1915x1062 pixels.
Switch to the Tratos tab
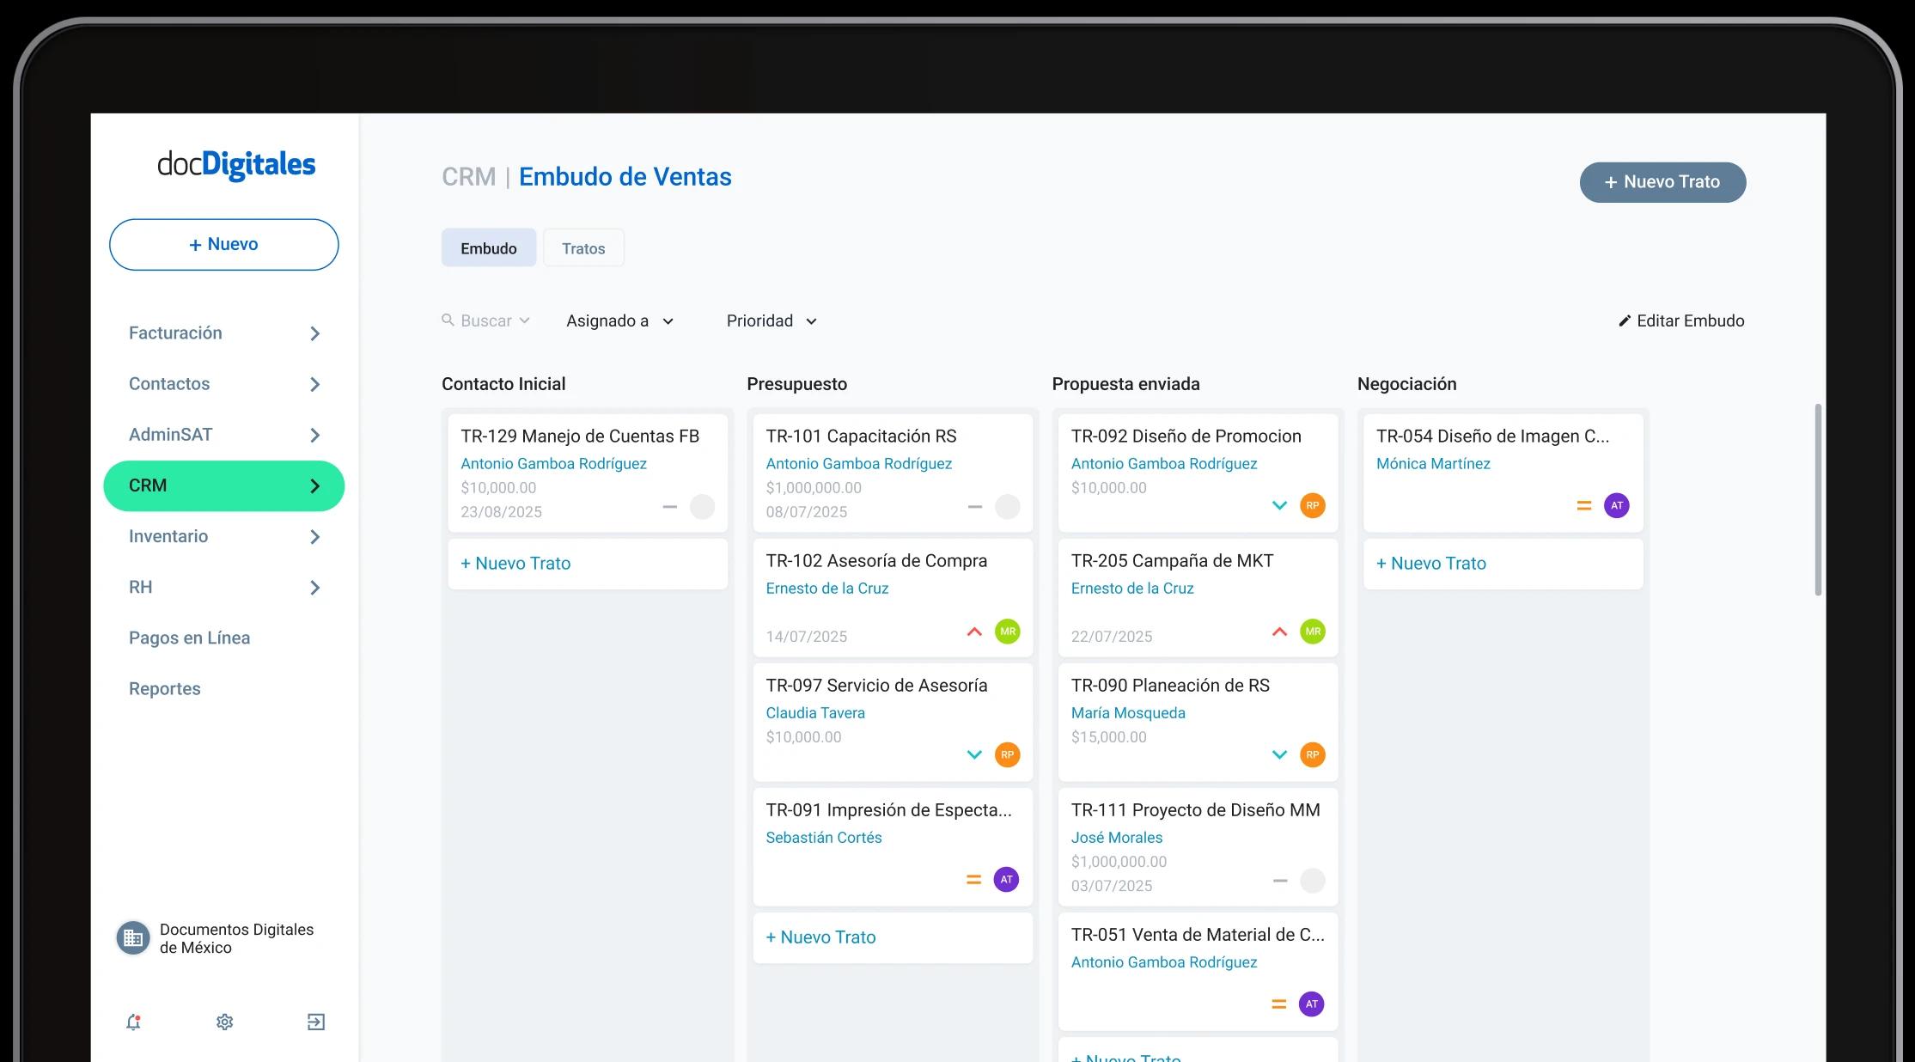pyautogui.click(x=583, y=247)
